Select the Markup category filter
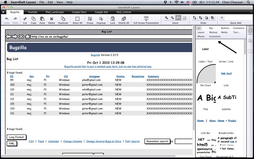This screenshot has height=159, width=254. [x=213, y=32]
